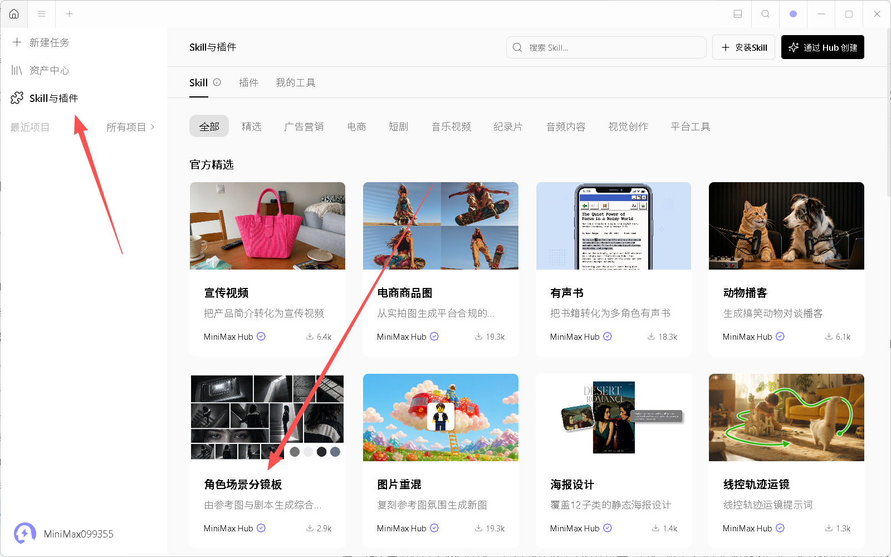This screenshot has height=557, width=891.
Task: Select the 视觉创作 category filter
Action: point(628,126)
